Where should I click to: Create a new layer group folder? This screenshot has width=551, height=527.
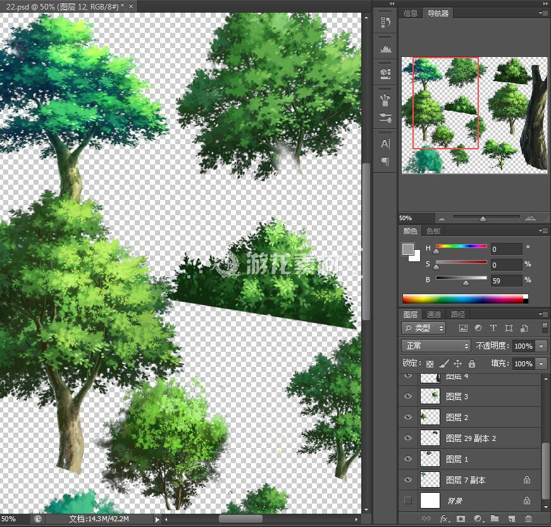tap(495, 518)
